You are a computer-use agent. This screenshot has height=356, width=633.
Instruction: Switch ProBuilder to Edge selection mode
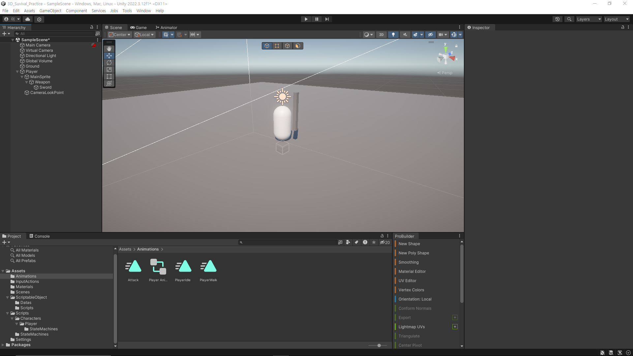[x=287, y=46]
